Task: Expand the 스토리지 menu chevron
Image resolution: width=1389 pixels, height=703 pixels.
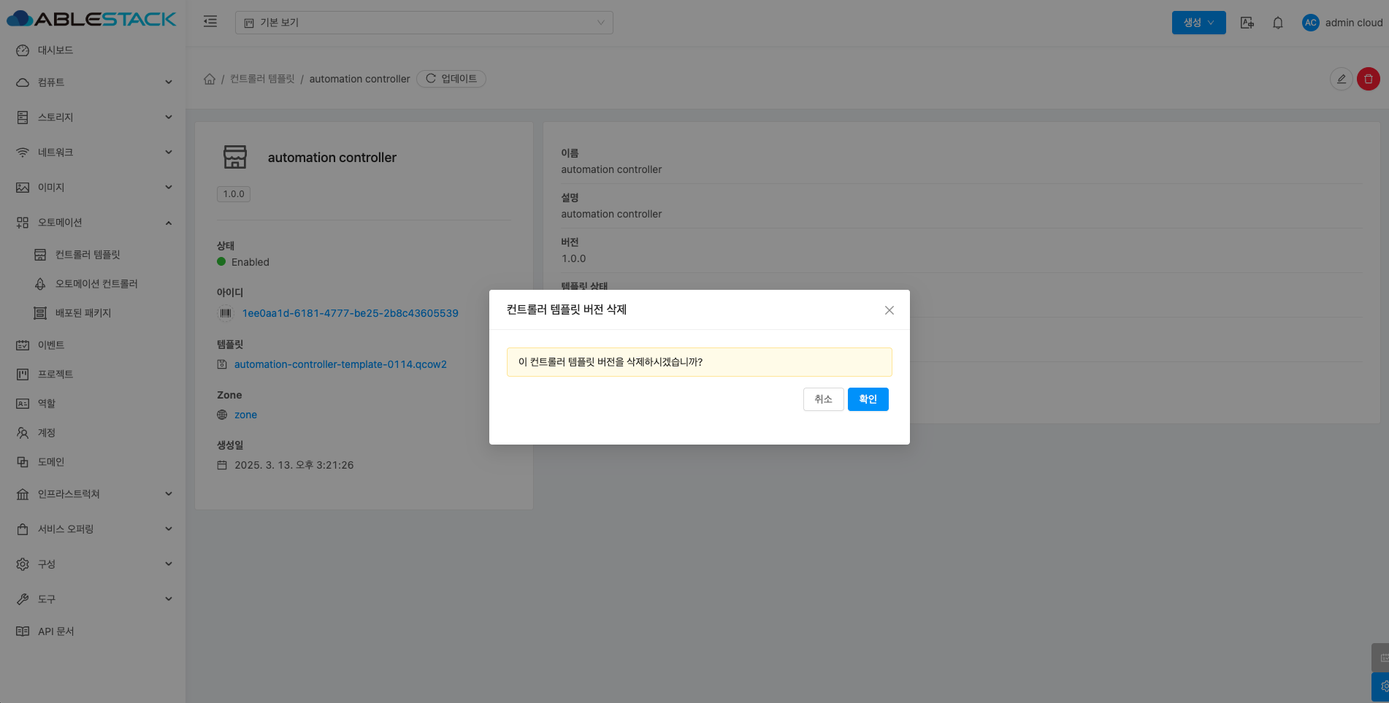Action: (169, 118)
